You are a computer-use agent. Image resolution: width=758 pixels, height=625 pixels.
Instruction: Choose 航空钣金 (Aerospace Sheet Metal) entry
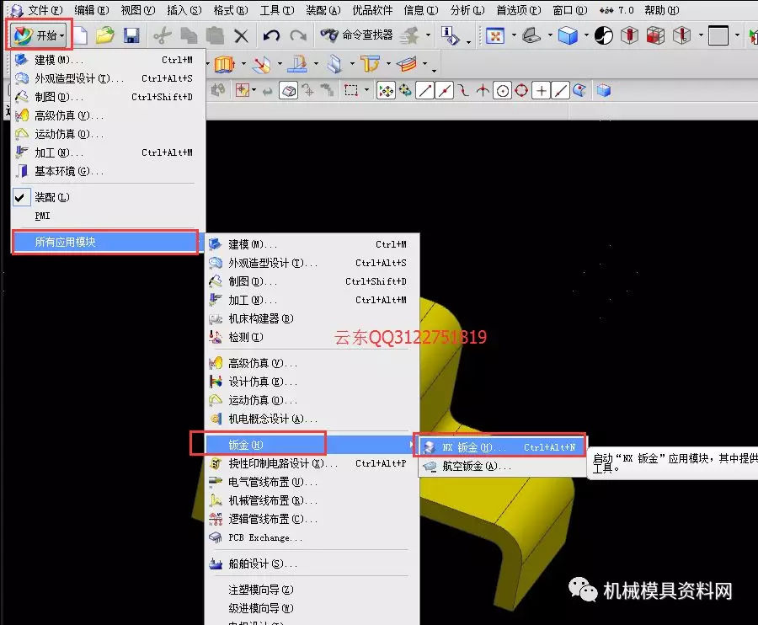476,466
